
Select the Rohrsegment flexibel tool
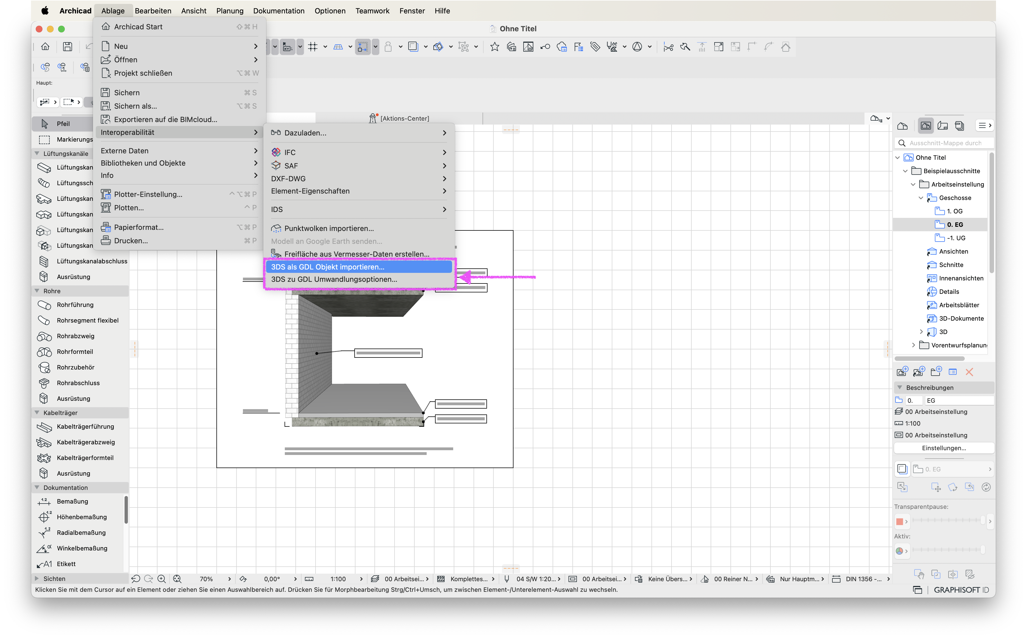pyautogui.click(x=81, y=320)
